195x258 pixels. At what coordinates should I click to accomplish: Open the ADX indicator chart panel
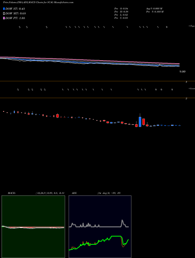(100, 227)
